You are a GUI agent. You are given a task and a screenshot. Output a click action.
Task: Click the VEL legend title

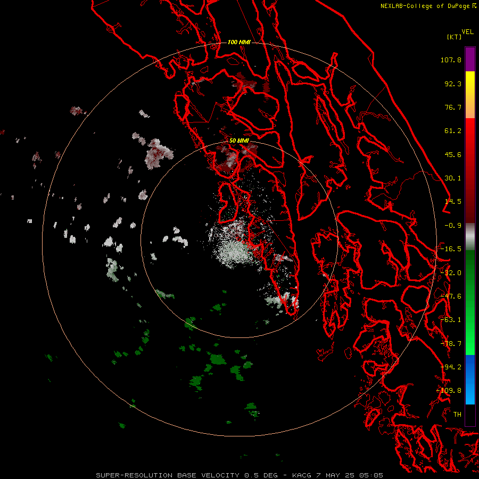[468, 32]
